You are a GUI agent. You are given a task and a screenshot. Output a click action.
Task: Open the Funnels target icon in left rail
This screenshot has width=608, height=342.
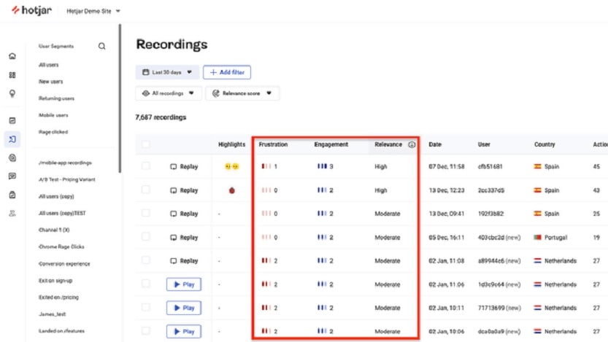coord(12,158)
